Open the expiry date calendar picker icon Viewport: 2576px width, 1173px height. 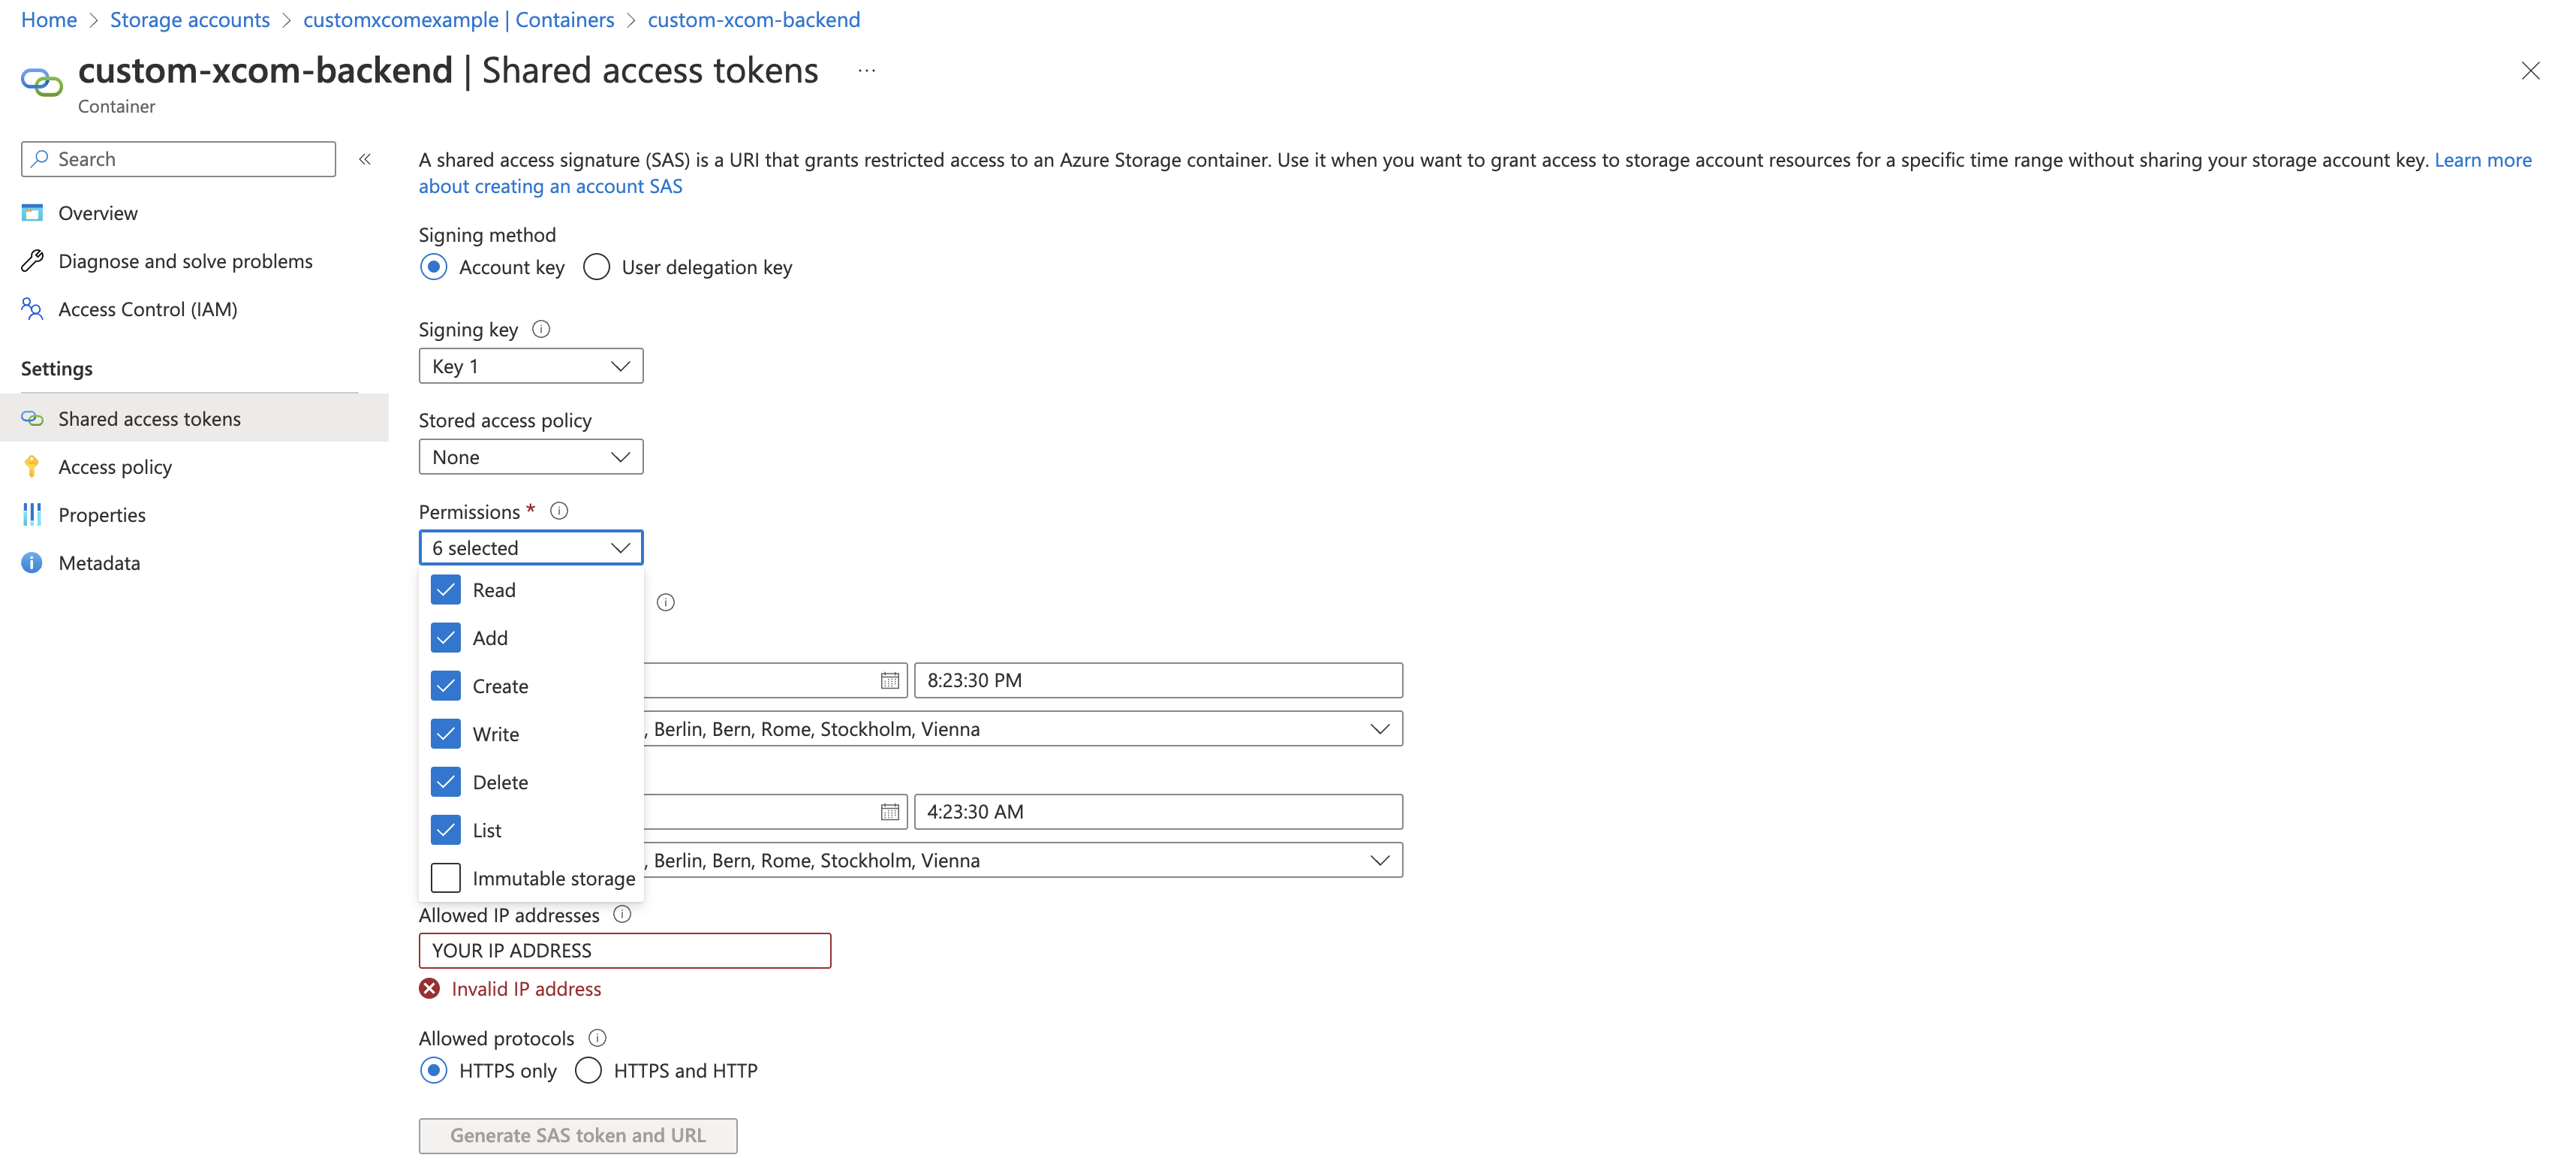(x=889, y=812)
